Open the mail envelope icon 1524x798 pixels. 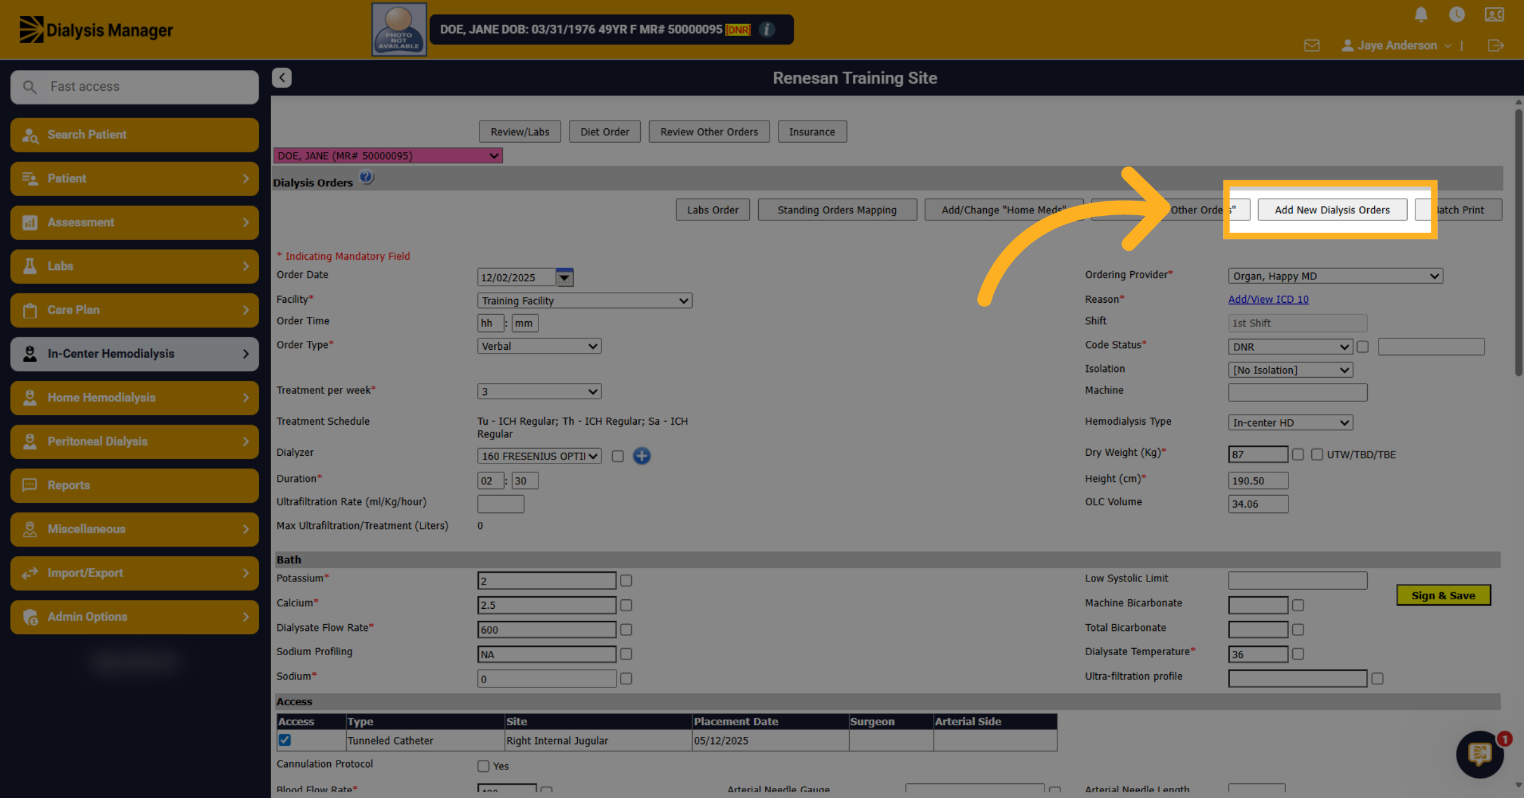click(1312, 46)
